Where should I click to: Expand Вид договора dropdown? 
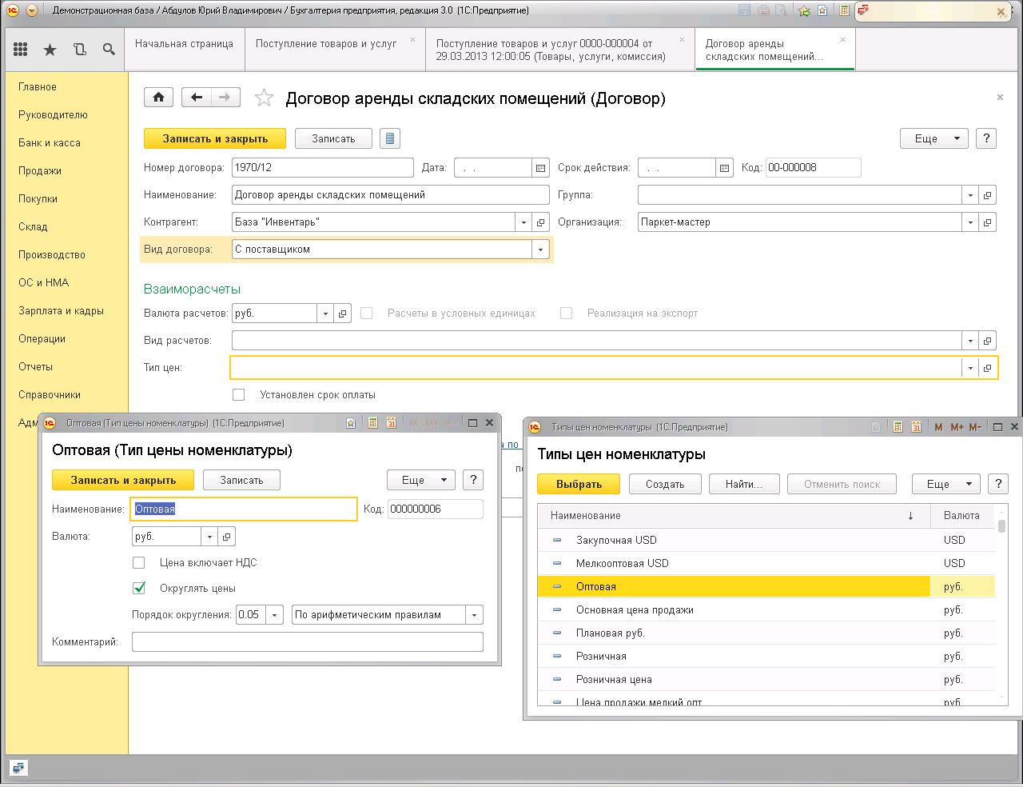click(541, 250)
